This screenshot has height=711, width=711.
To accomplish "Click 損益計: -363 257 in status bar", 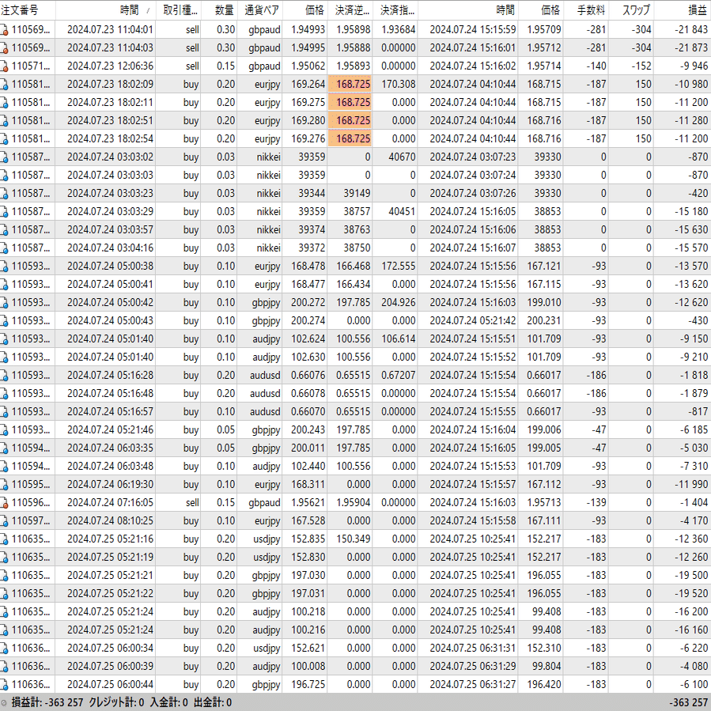I will pos(47,703).
